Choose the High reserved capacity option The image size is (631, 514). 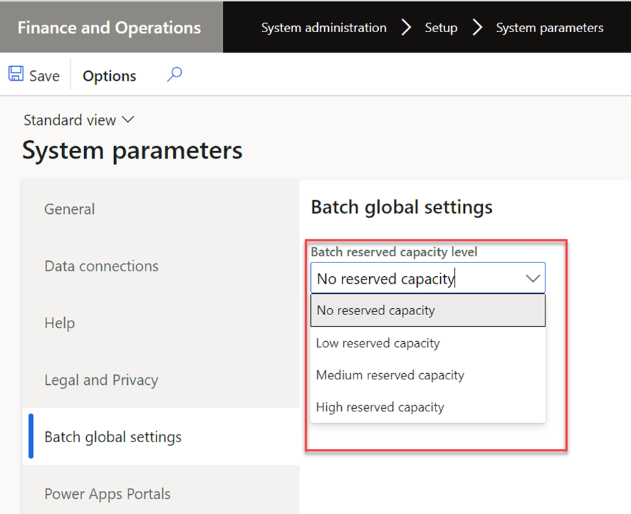[x=379, y=407]
